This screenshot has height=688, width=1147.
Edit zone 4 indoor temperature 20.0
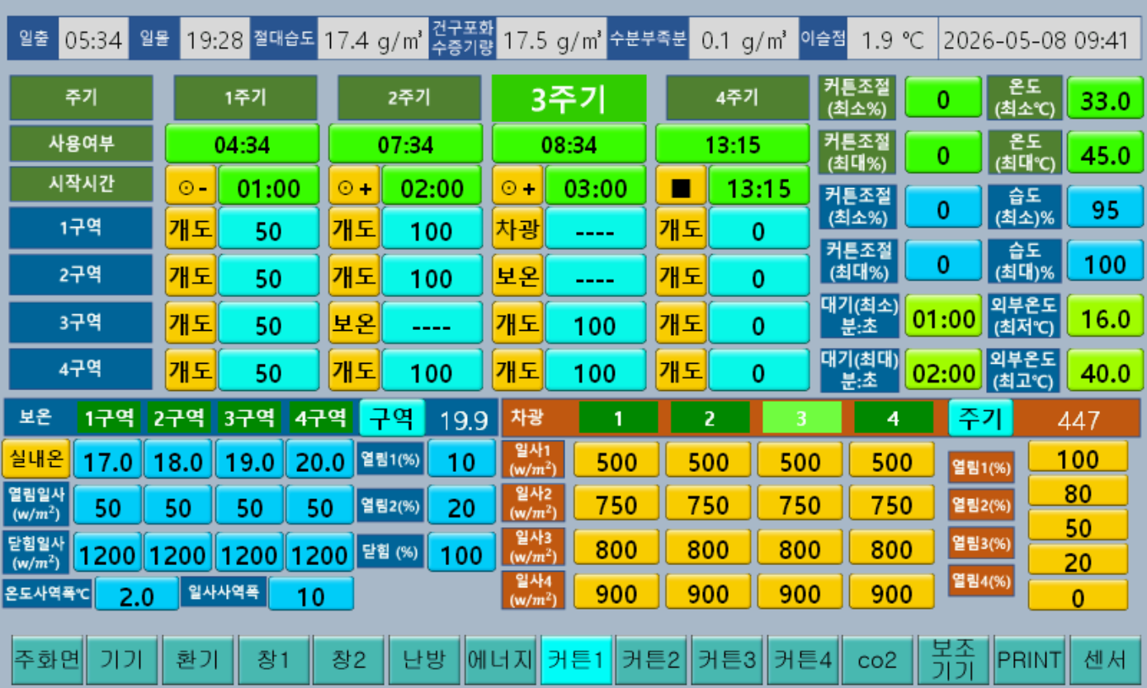320,459
